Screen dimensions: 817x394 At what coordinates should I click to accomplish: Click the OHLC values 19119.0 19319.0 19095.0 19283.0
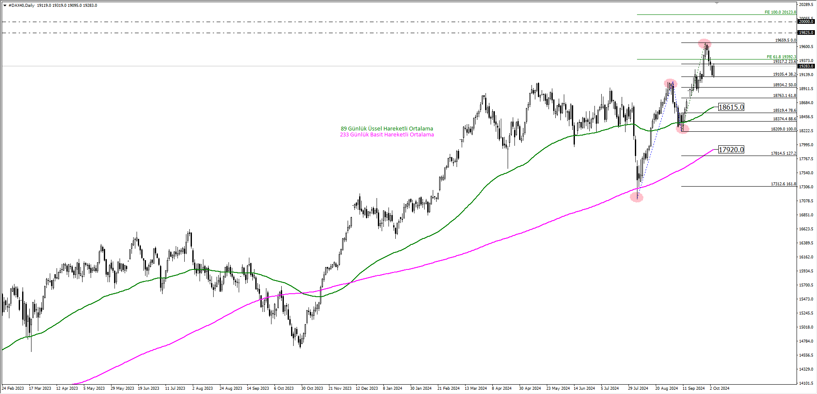point(67,6)
